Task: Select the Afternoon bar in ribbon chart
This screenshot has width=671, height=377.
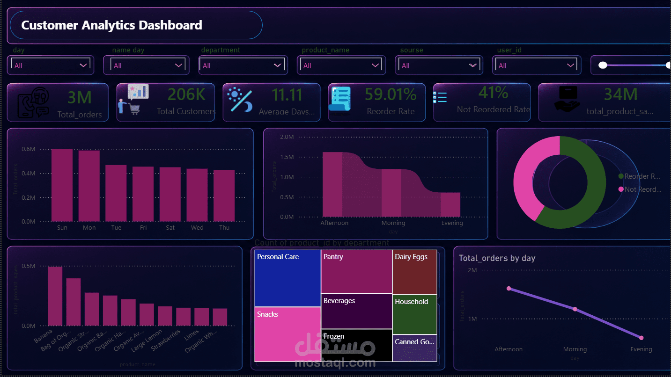Action: (332, 184)
